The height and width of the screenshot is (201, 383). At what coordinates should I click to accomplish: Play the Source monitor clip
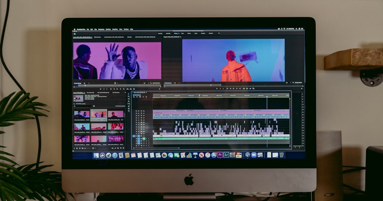(x=117, y=89)
